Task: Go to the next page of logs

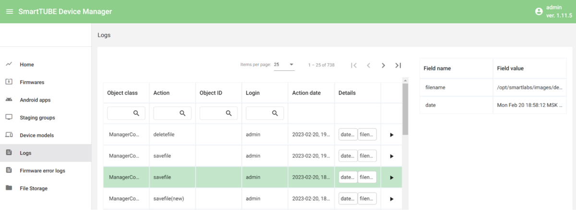Action: [384, 65]
